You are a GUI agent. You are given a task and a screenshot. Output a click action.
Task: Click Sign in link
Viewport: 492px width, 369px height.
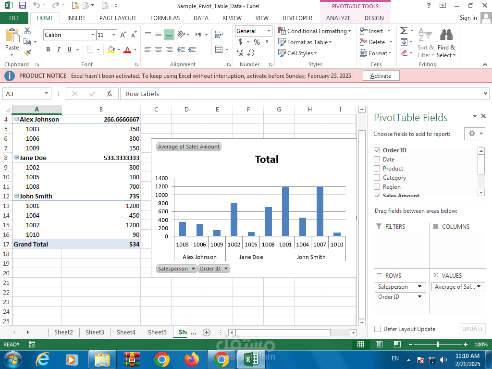pos(468,18)
